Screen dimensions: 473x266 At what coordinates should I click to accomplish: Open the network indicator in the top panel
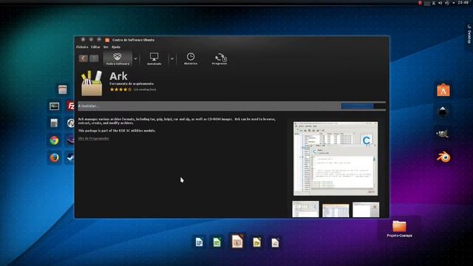click(446, 3)
